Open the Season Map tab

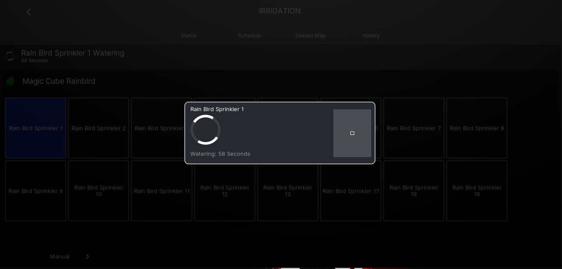(310, 36)
